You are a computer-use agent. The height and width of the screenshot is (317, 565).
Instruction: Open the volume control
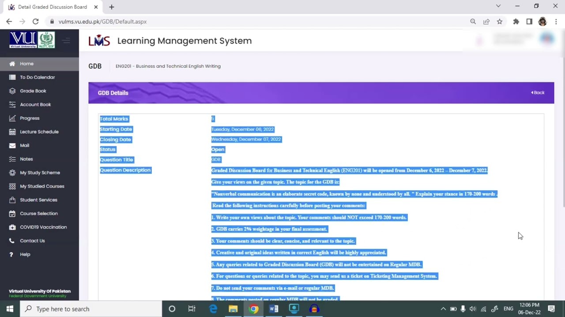[473, 309]
